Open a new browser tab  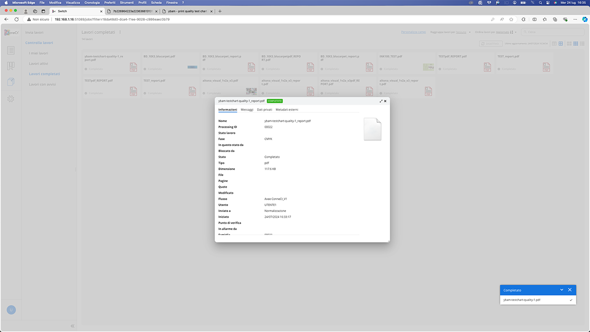(x=220, y=11)
